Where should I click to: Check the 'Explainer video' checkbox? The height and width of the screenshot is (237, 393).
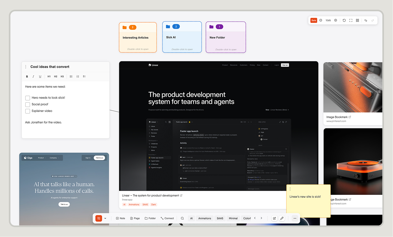coord(28,111)
